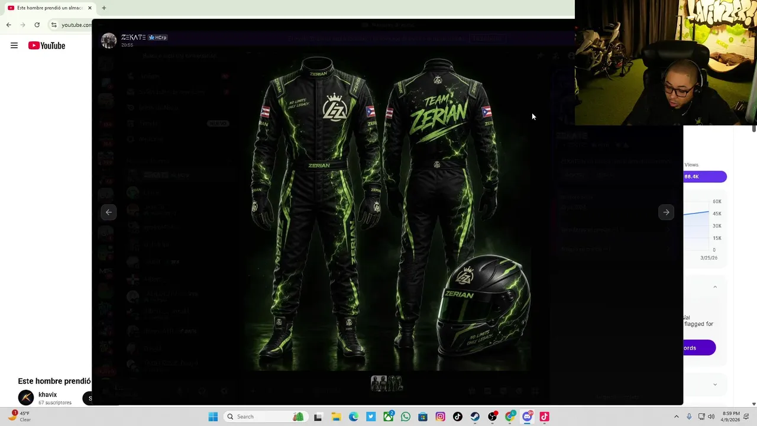Click the browser forward arrow
Screen dimensions: 757x426
click(x=22, y=25)
